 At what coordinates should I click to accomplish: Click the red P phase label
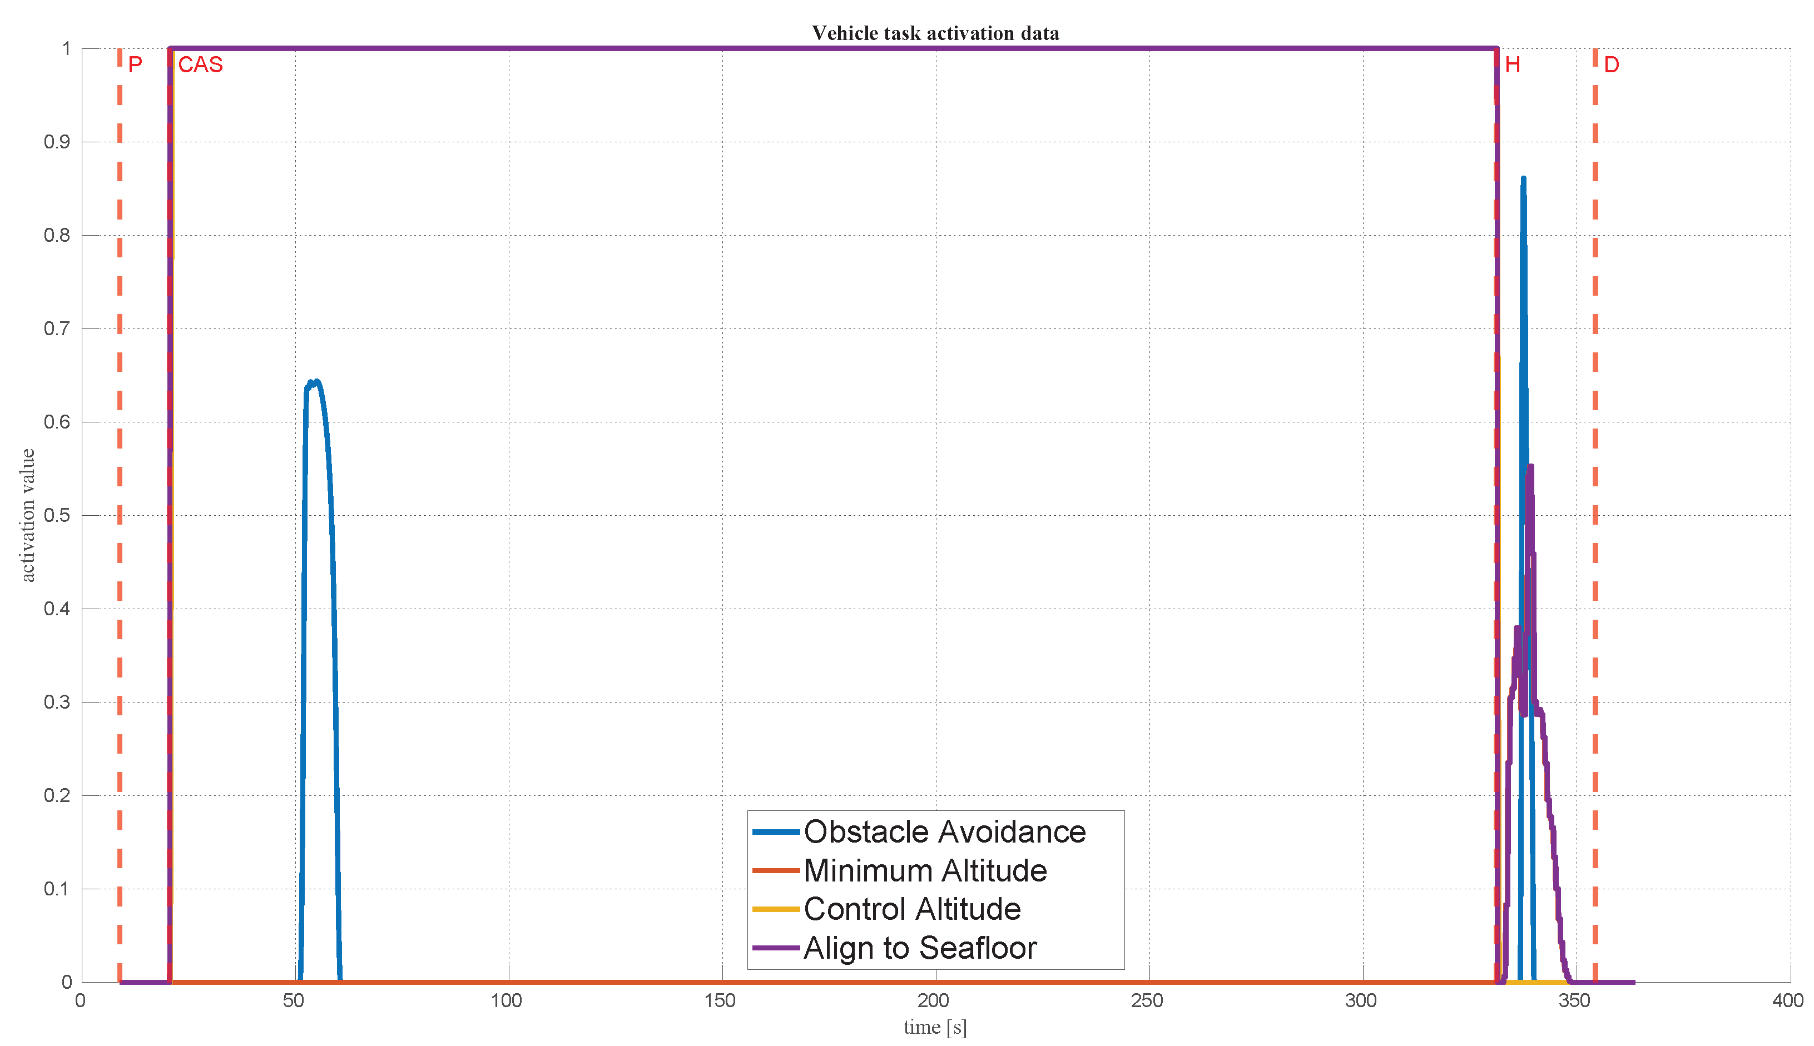click(x=135, y=66)
